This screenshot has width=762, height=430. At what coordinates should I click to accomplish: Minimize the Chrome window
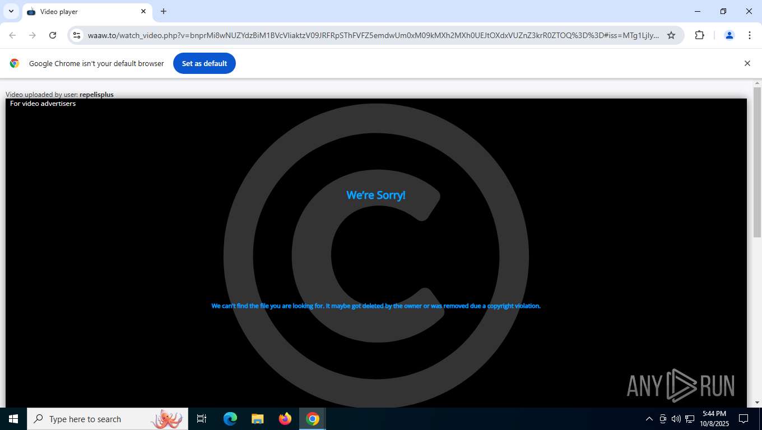pyautogui.click(x=698, y=11)
